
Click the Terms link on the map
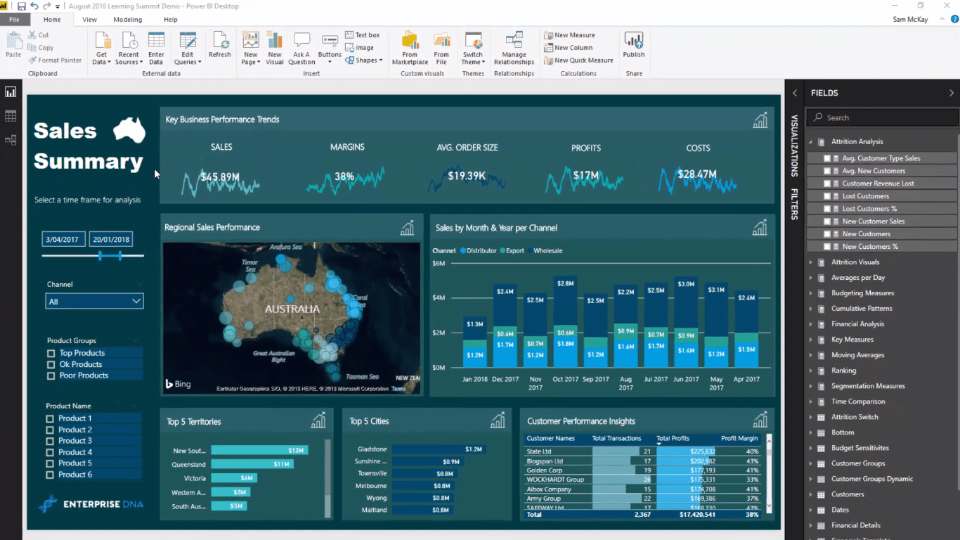click(x=398, y=389)
